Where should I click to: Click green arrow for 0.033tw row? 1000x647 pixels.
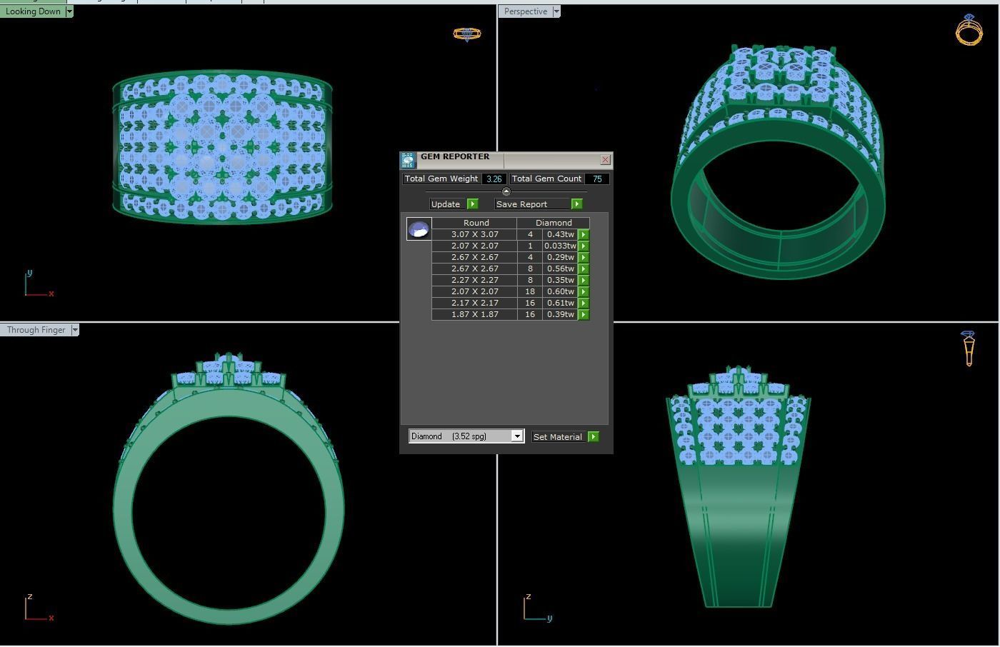point(584,246)
